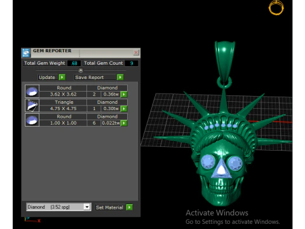Viewport: 305px width, 229px height.
Task: Click the 0.36tw weight value
Action: [x=111, y=94]
